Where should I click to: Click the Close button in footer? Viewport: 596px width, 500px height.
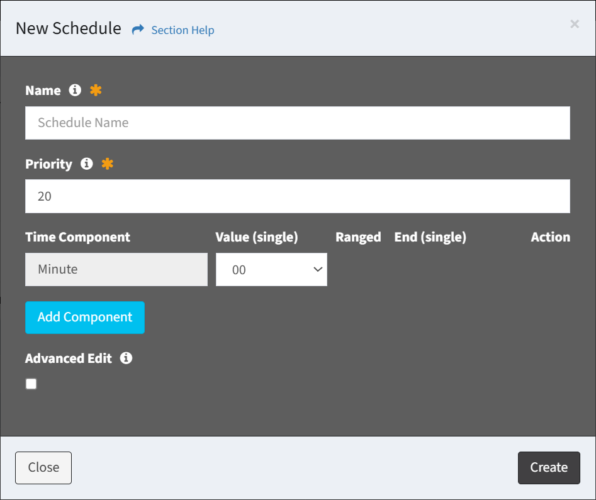click(43, 467)
